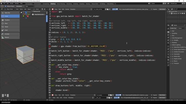Click the outliner search magnifier icon
Viewport: 186px width, 104px height.
tap(177, 9)
